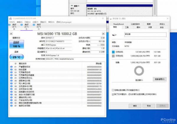Switch to 以前的版本 tab in properties dialog
The width and height of the screenshot is (177, 124).
(135, 24)
